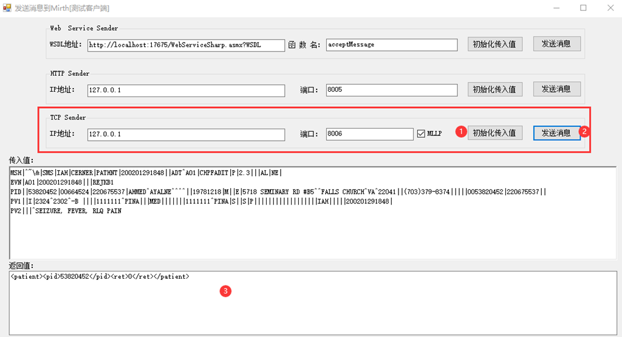
Task: Click 初始化传入值 in TCP Sender
Action: (494, 133)
